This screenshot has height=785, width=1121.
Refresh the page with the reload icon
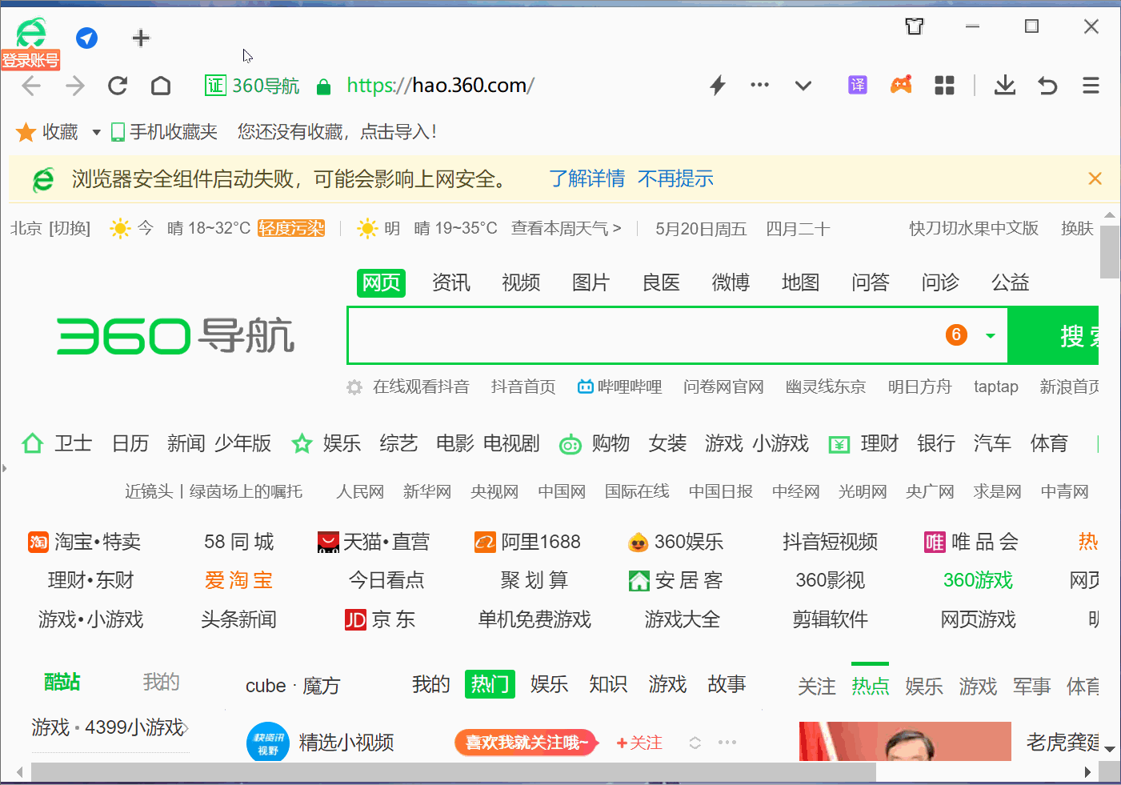tap(117, 85)
